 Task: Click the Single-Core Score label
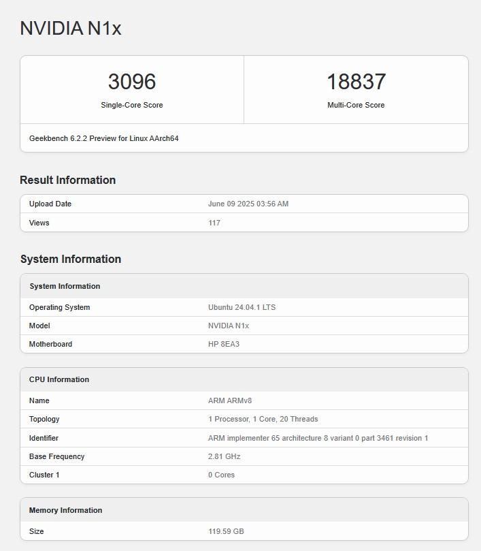click(132, 105)
